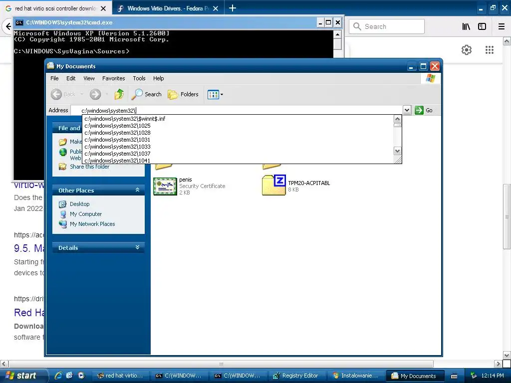Switch to red hat virtio taskbar button
Image resolution: width=511 pixels, height=383 pixels.
click(x=120, y=376)
